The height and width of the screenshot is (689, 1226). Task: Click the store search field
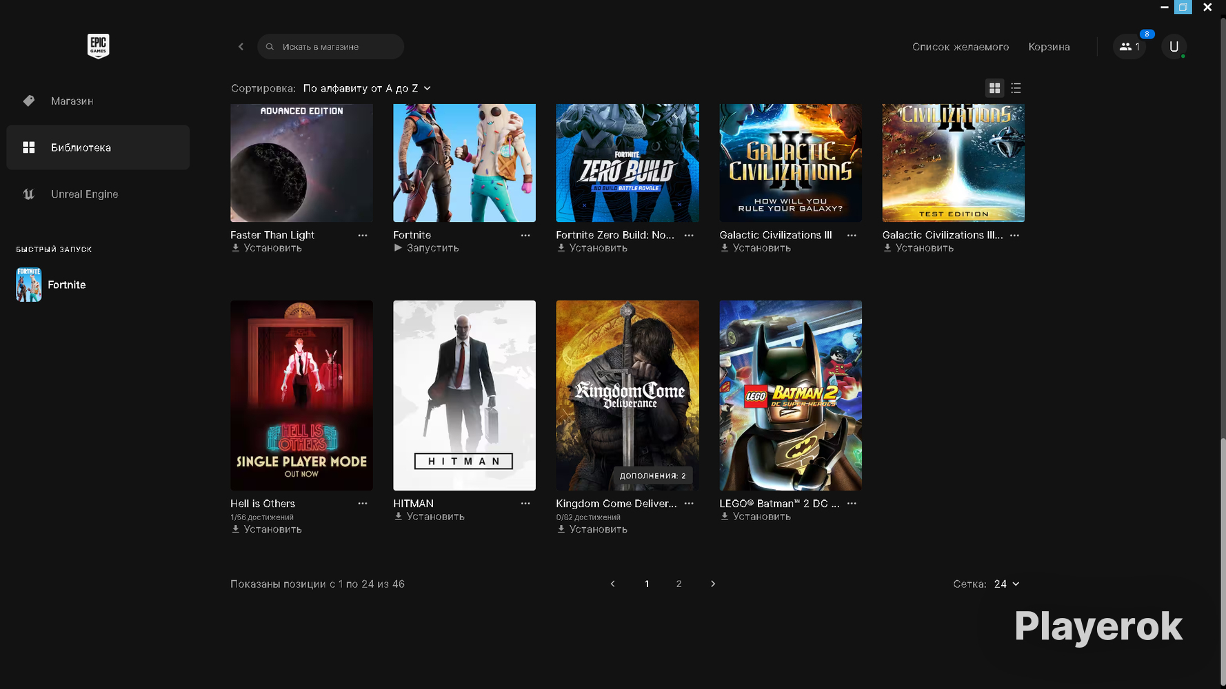[x=330, y=47]
